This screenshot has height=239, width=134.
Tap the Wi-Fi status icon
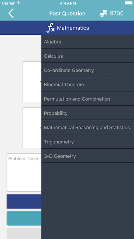tap(18, 3)
